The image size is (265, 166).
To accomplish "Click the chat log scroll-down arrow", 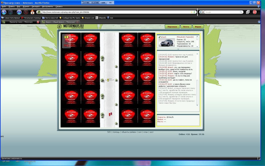I will tap(197, 105).
